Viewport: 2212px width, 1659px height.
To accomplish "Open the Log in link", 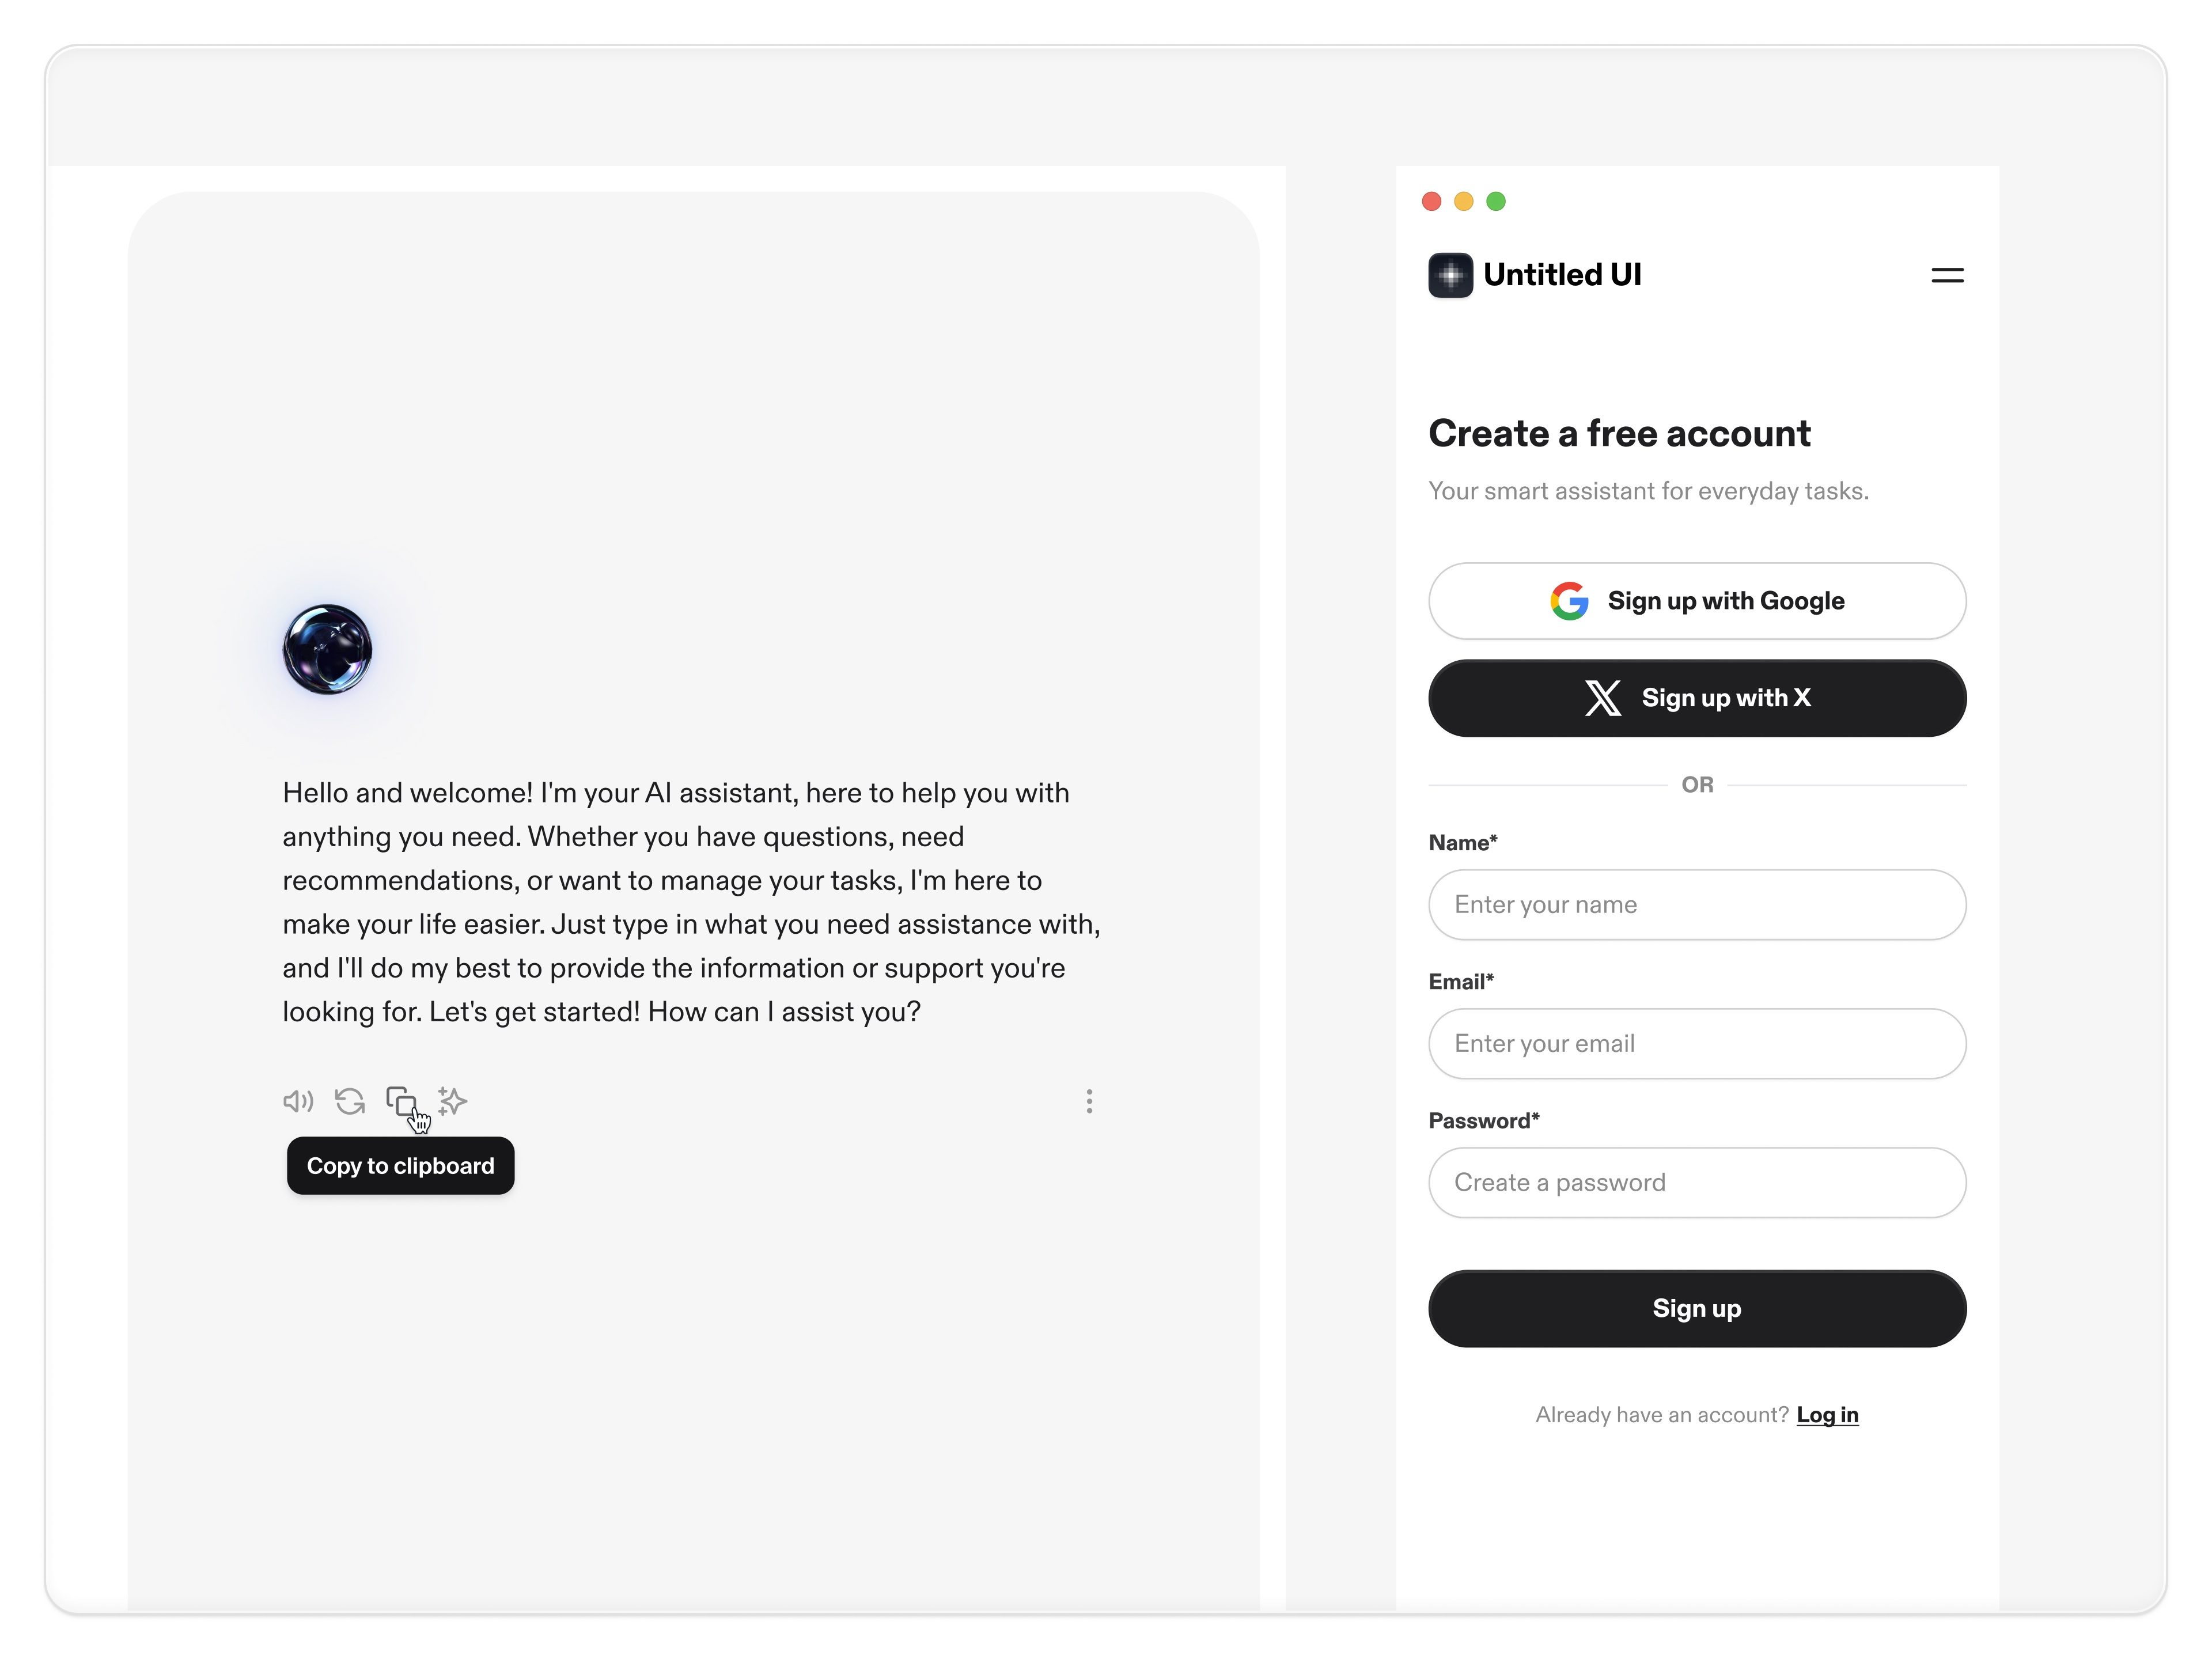I will [1827, 1414].
